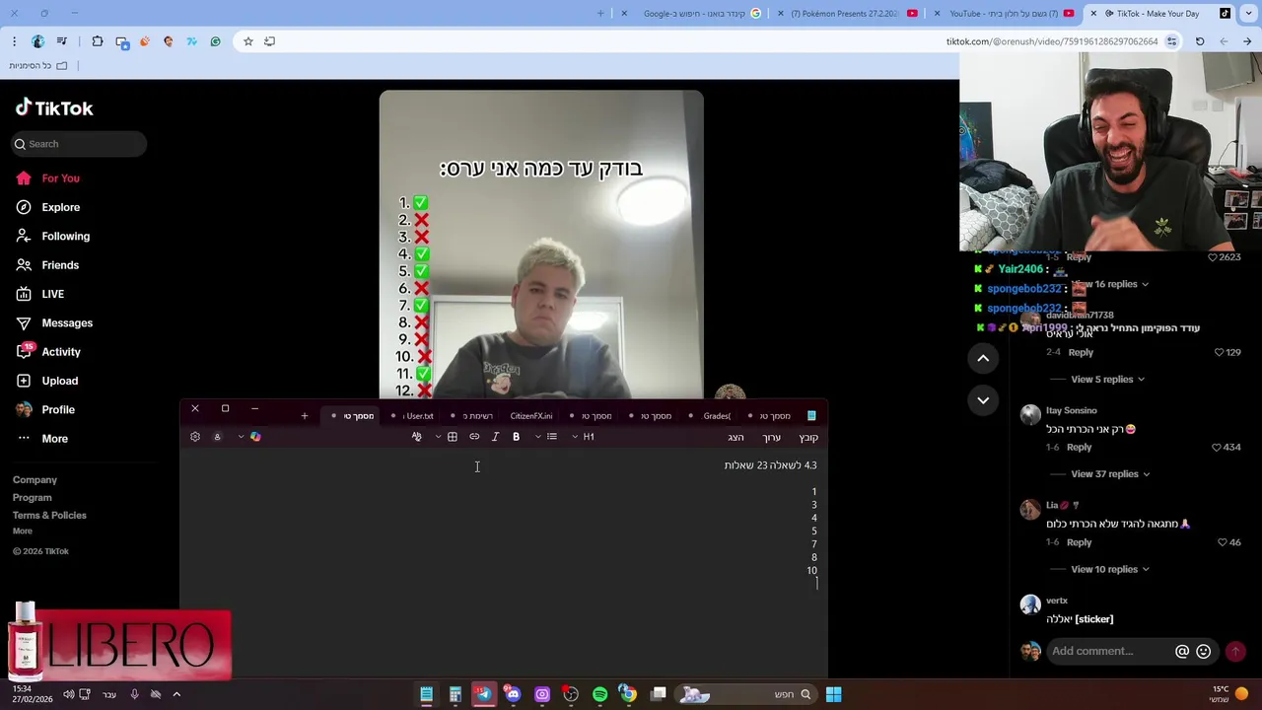Click the For You home icon

tap(24, 178)
